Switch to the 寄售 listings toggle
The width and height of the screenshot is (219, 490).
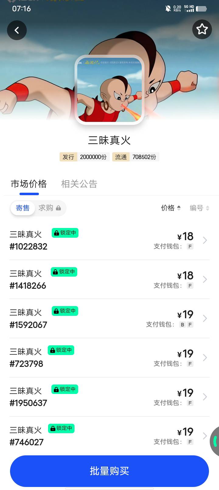click(x=23, y=208)
